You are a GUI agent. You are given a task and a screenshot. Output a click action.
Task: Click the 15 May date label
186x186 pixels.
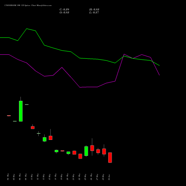coord(50,177)
